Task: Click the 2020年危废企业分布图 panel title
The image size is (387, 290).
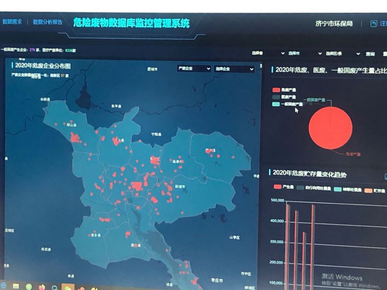Action: coord(43,66)
